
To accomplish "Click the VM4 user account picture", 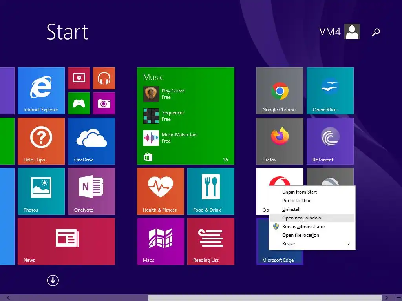I will (x=352, y=31).
